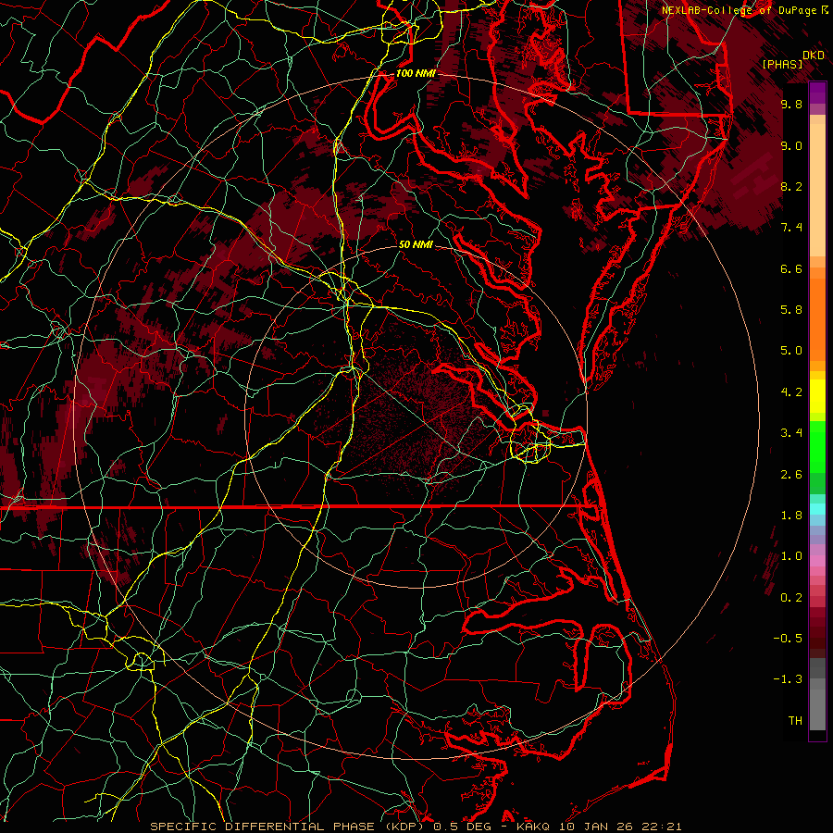Click the purple top segment of color bar

click(x=817, y=93)
